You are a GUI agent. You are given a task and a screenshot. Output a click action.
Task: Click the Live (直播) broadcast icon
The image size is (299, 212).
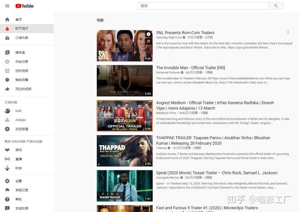pyautogui.click(x=7, y=159)
